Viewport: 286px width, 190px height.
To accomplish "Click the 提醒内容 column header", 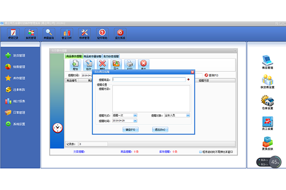I will coord(204,81).
